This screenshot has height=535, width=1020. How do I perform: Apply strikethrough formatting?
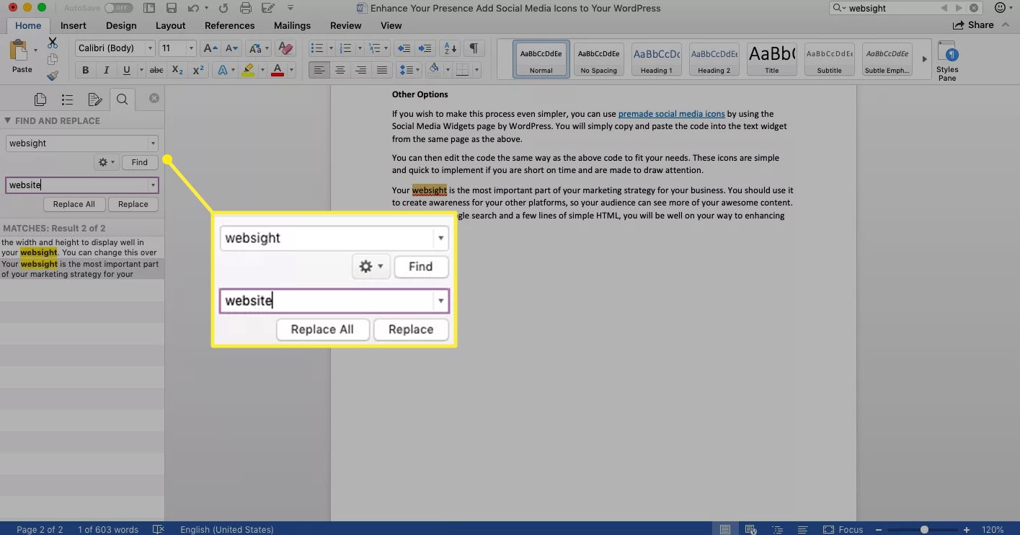pyautogui.click(x=155, y=70)
